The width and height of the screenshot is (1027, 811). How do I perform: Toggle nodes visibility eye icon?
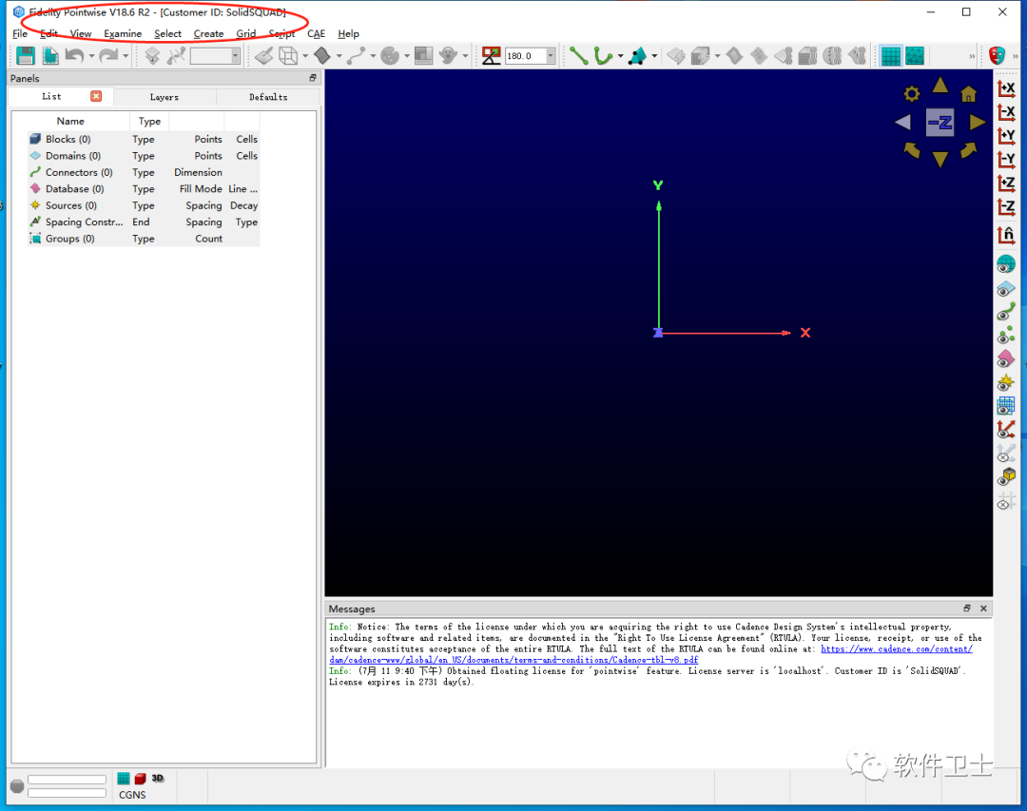(x=1006, y=336)
